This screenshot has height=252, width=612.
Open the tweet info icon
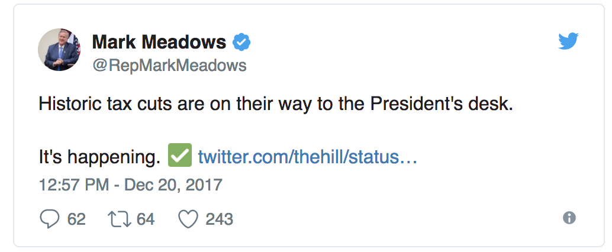click(569, 218)
